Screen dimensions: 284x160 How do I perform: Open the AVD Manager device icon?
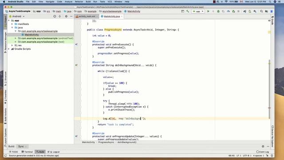[250, 11]
